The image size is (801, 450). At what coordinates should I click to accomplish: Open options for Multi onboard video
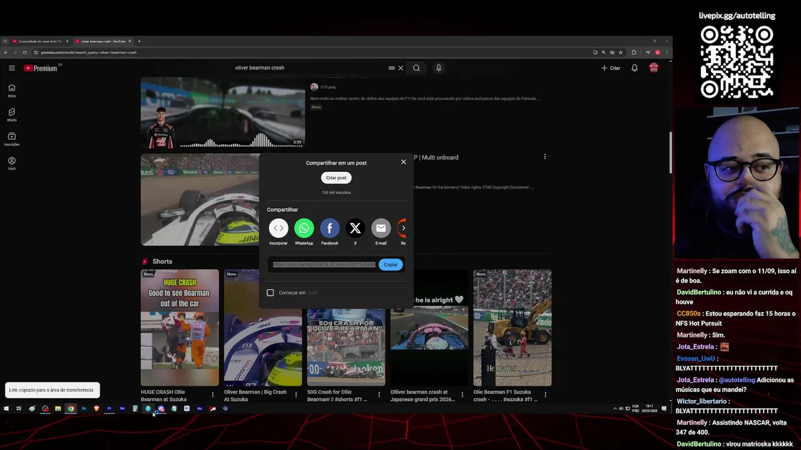544,157
